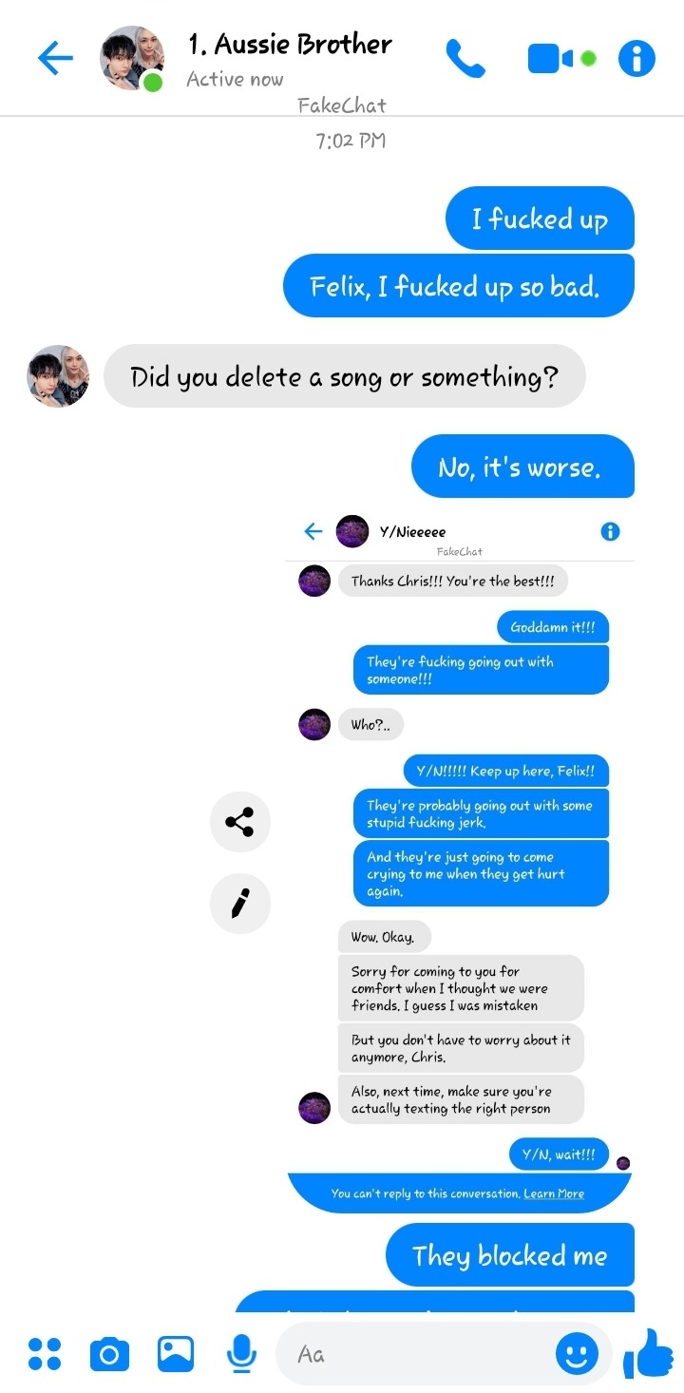Viewport: 684px width, 1393px height.
Task: Record a voice message with the microphone
Action: [242, 1353]
